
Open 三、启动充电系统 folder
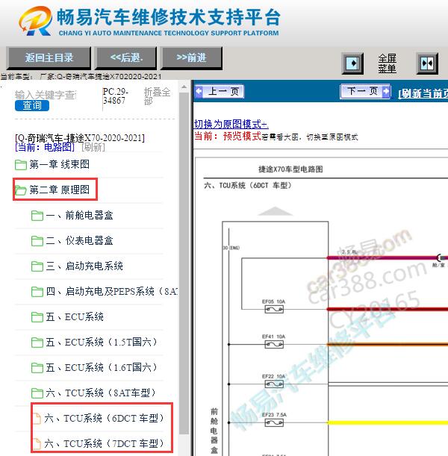[84, 266]
